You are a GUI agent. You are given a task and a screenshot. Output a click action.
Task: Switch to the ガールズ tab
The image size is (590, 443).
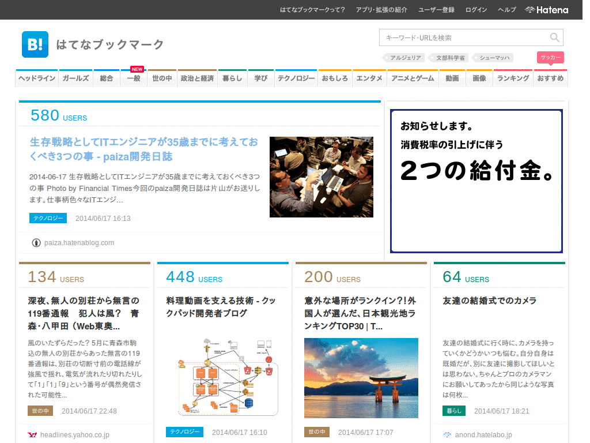click(75, 78)
